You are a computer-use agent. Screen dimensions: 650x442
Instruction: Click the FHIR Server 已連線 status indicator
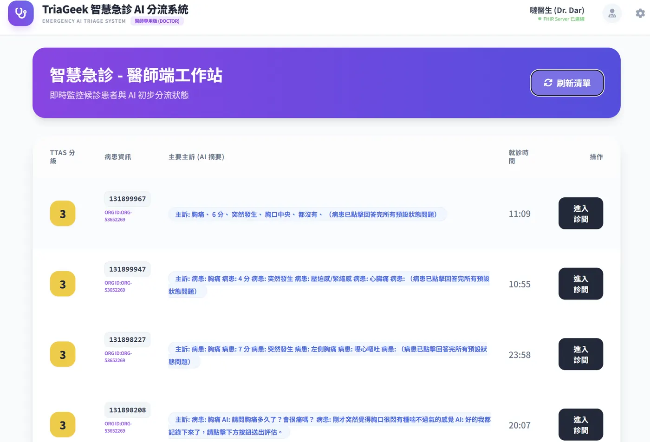point(561,19)
